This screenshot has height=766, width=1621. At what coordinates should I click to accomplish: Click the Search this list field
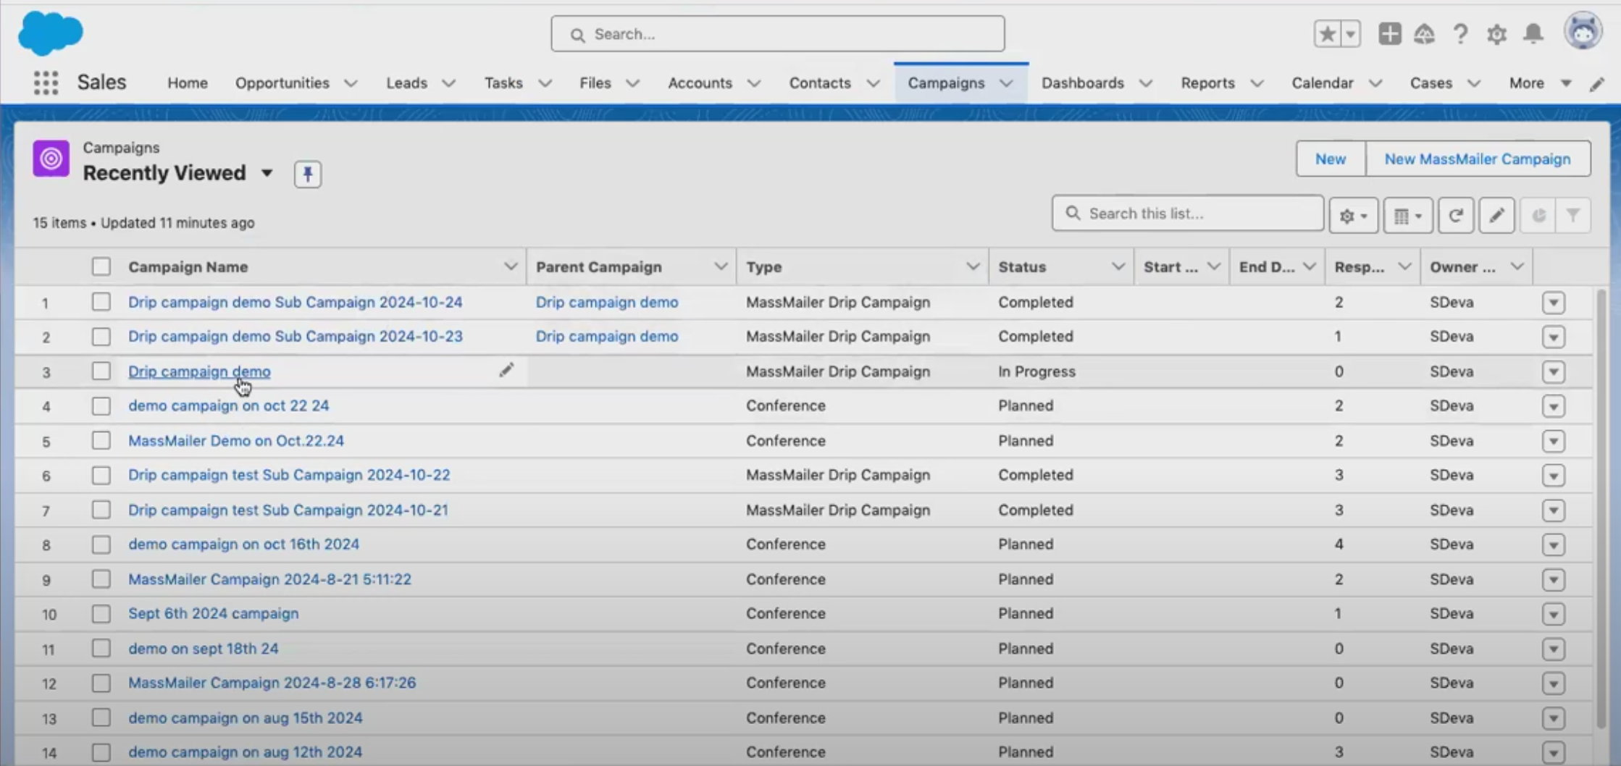click(x=1188, y=214)
